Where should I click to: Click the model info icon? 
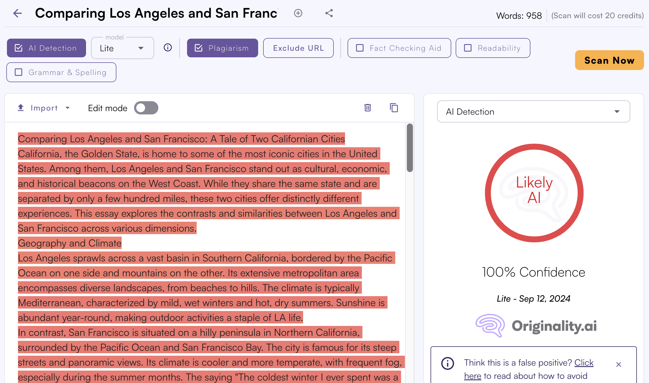point(168,48)
